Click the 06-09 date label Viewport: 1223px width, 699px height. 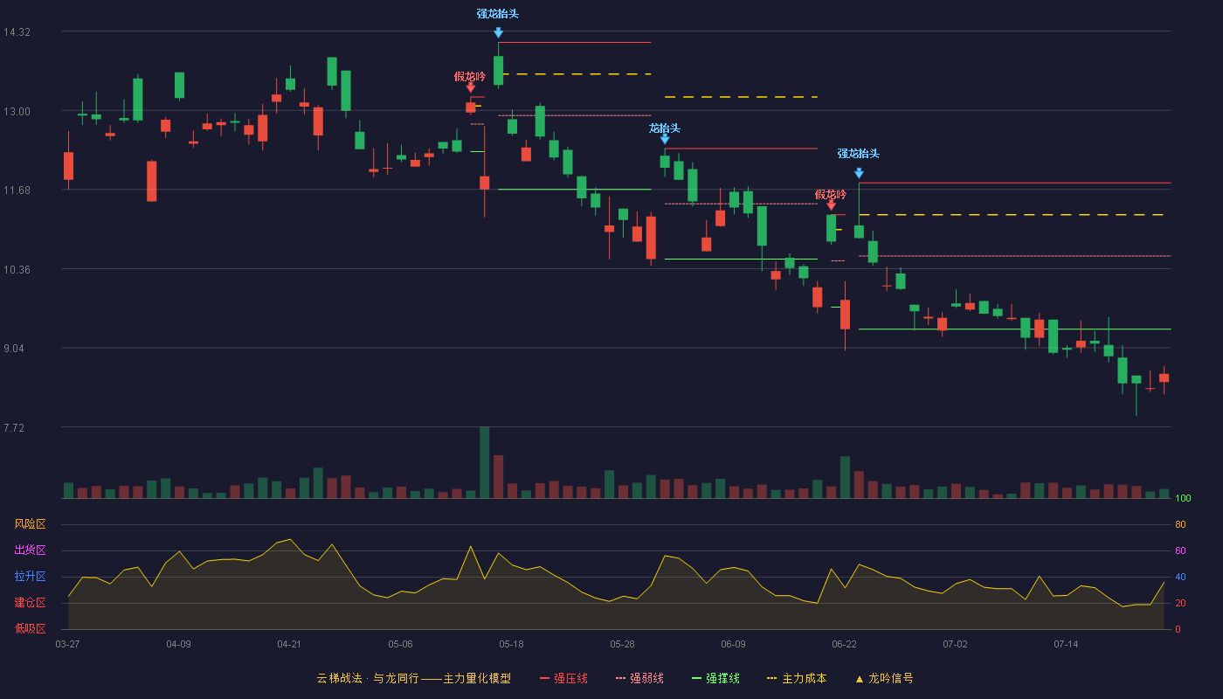(x=733, y=644)
